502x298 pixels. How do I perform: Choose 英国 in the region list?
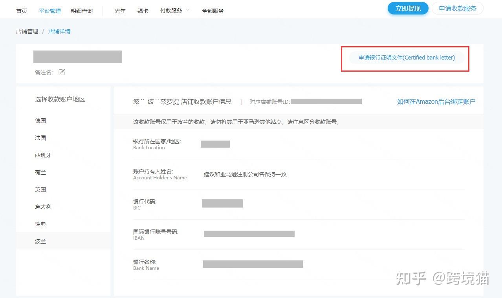40,190
